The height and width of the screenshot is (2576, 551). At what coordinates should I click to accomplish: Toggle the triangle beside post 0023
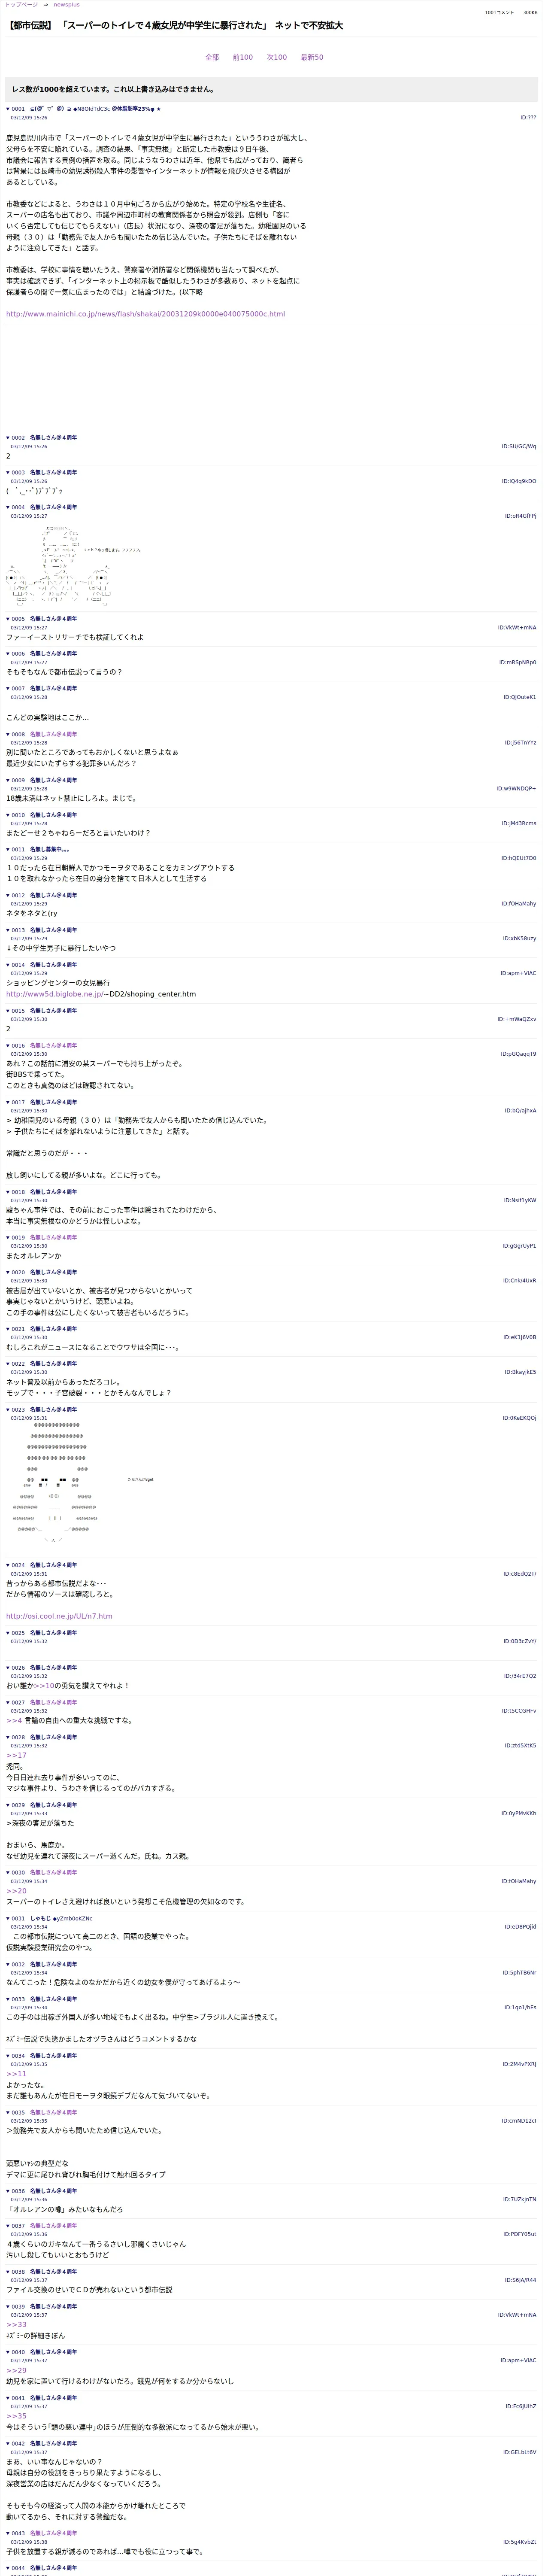pyautogui.click(x=8, y=1409)
